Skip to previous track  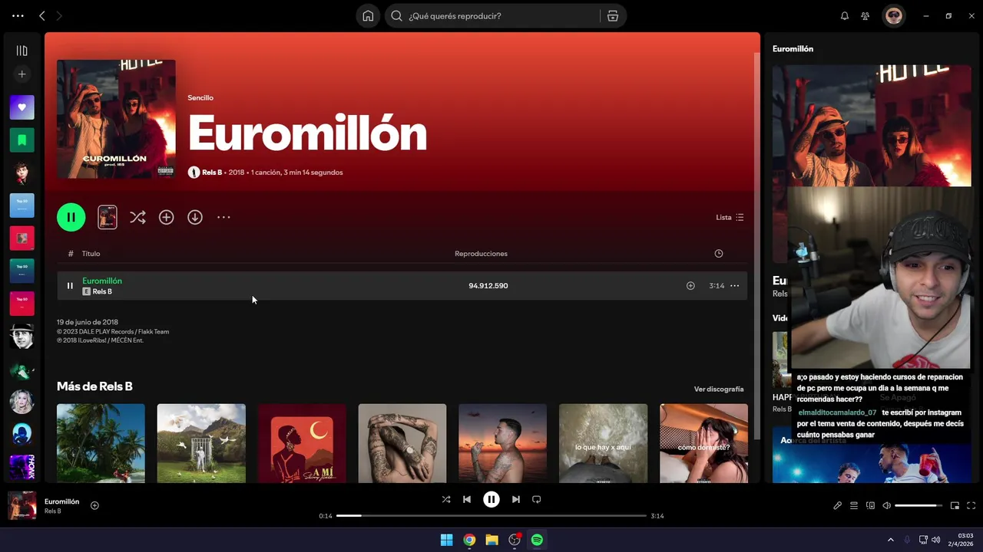click(467, 499)
